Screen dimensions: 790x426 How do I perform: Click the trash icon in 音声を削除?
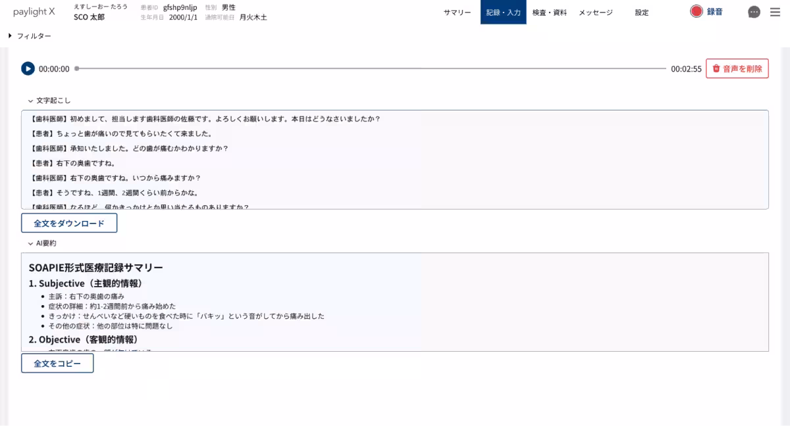pos(718,68)
